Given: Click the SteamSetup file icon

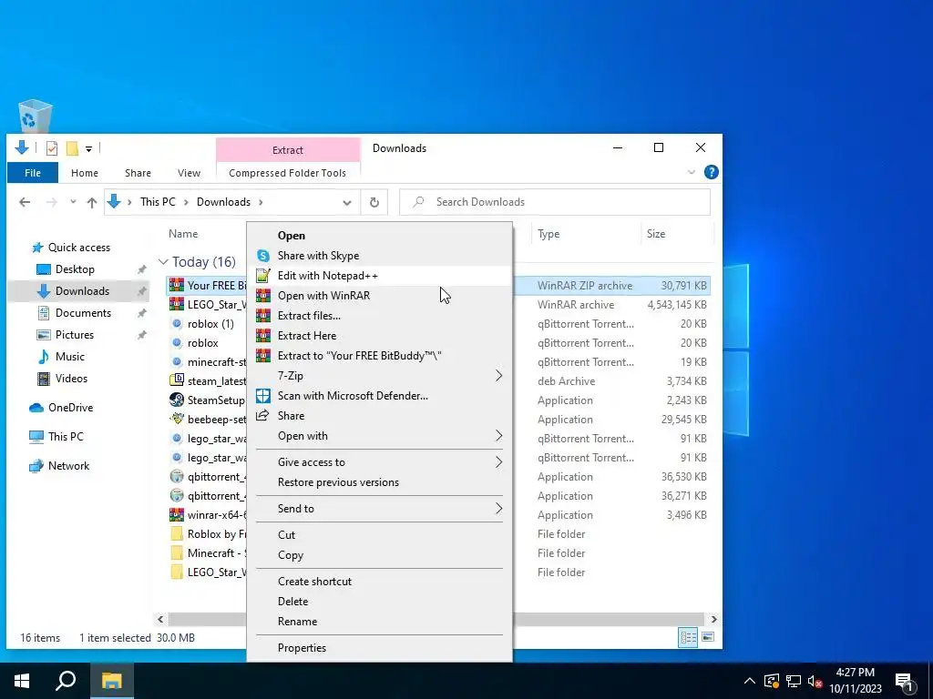Looking at the screenshot, I should [x=177, y=400].
